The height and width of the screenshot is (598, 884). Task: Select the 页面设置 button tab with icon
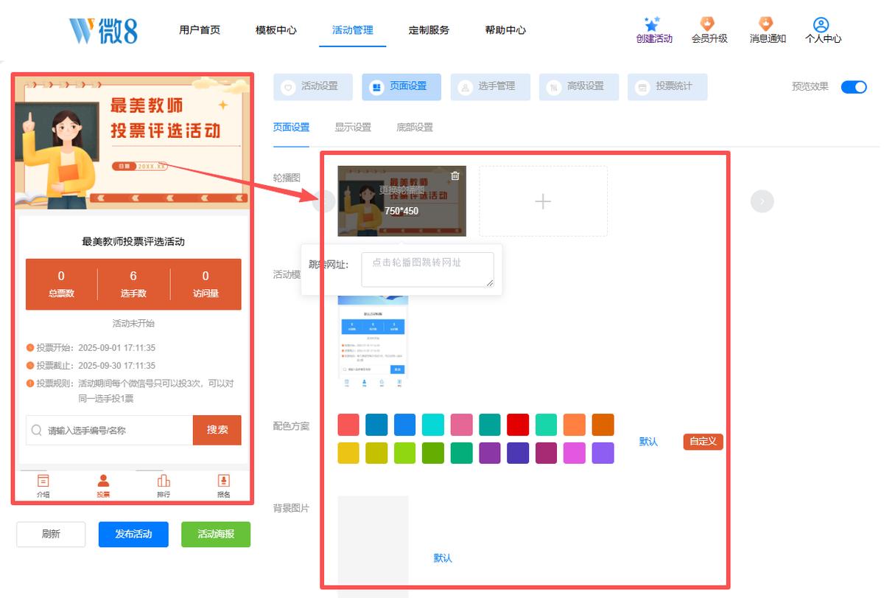point(401,86)
